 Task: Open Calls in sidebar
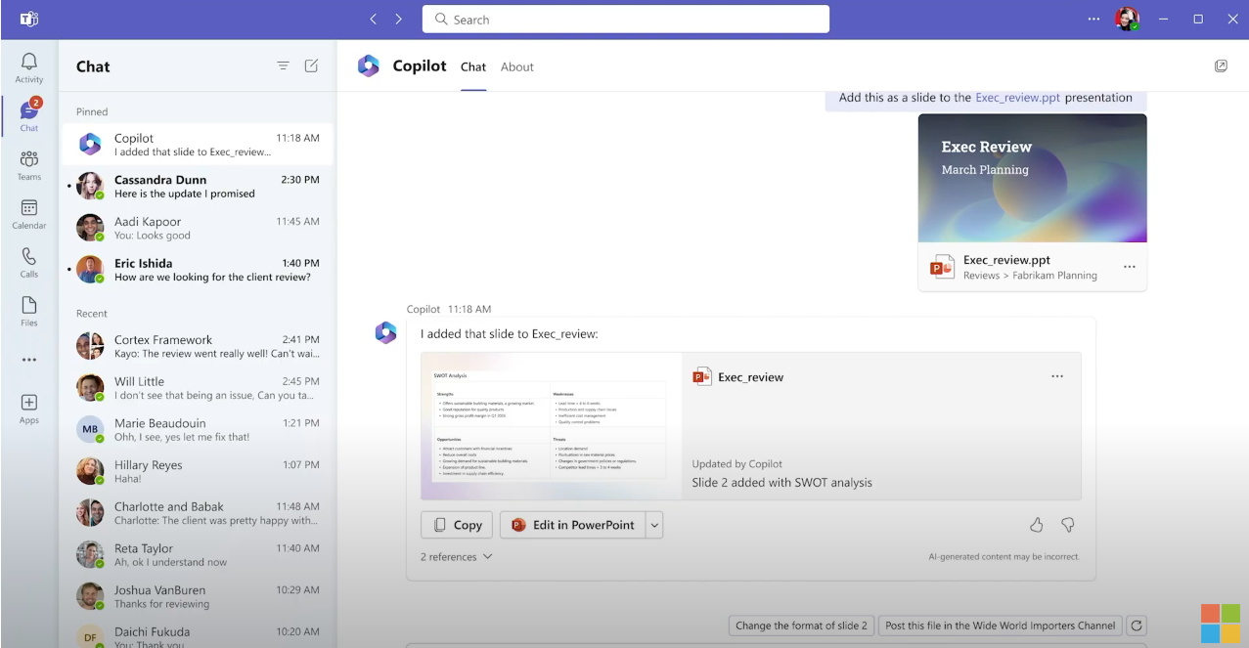[x=29, y=262]
